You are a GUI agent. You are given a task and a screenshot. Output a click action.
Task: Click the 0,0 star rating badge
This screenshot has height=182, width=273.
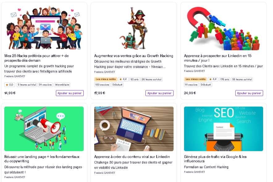coord(10,84)
